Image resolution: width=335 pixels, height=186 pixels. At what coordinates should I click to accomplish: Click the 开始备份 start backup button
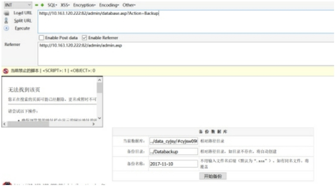pyautogui.click(x=213, y=176)
